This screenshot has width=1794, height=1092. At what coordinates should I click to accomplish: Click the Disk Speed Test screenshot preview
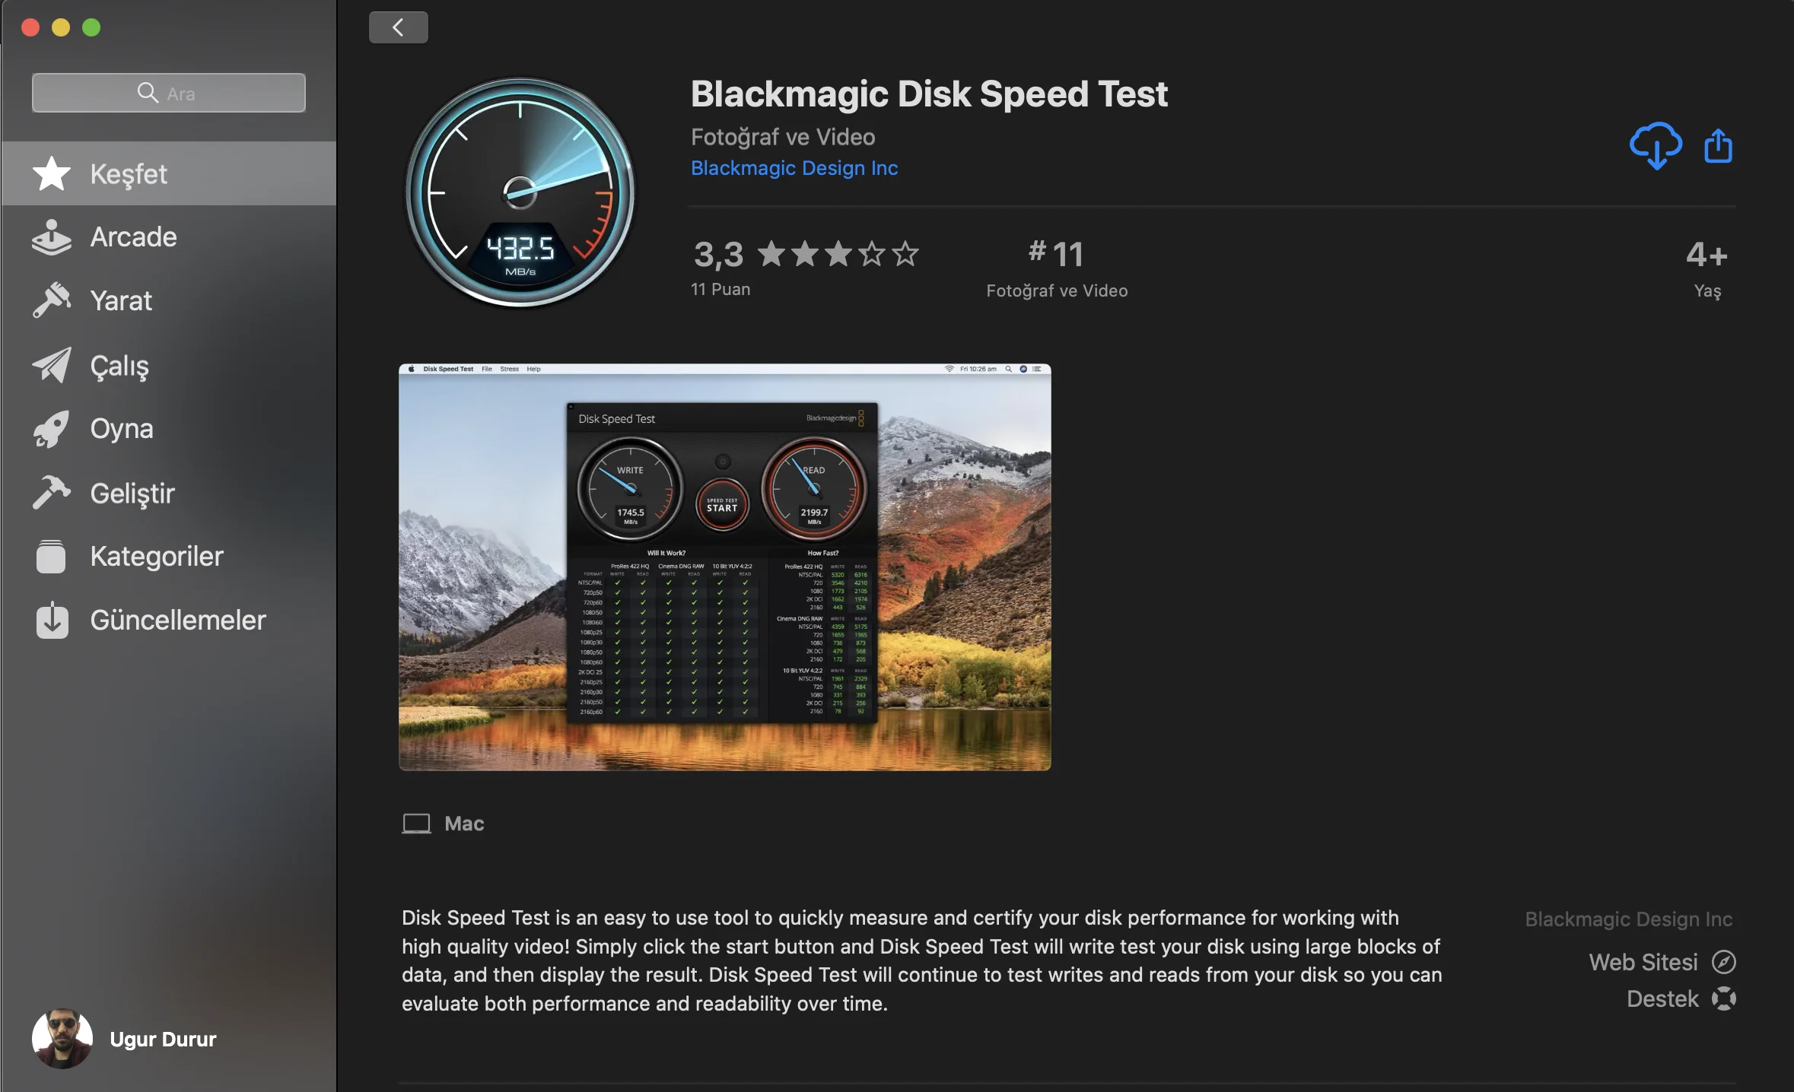click(x=725, y=567)
